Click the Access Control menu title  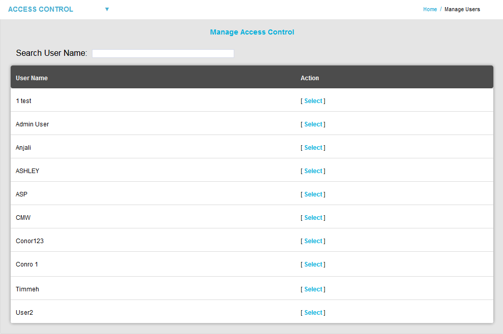(x=41, y=9)
